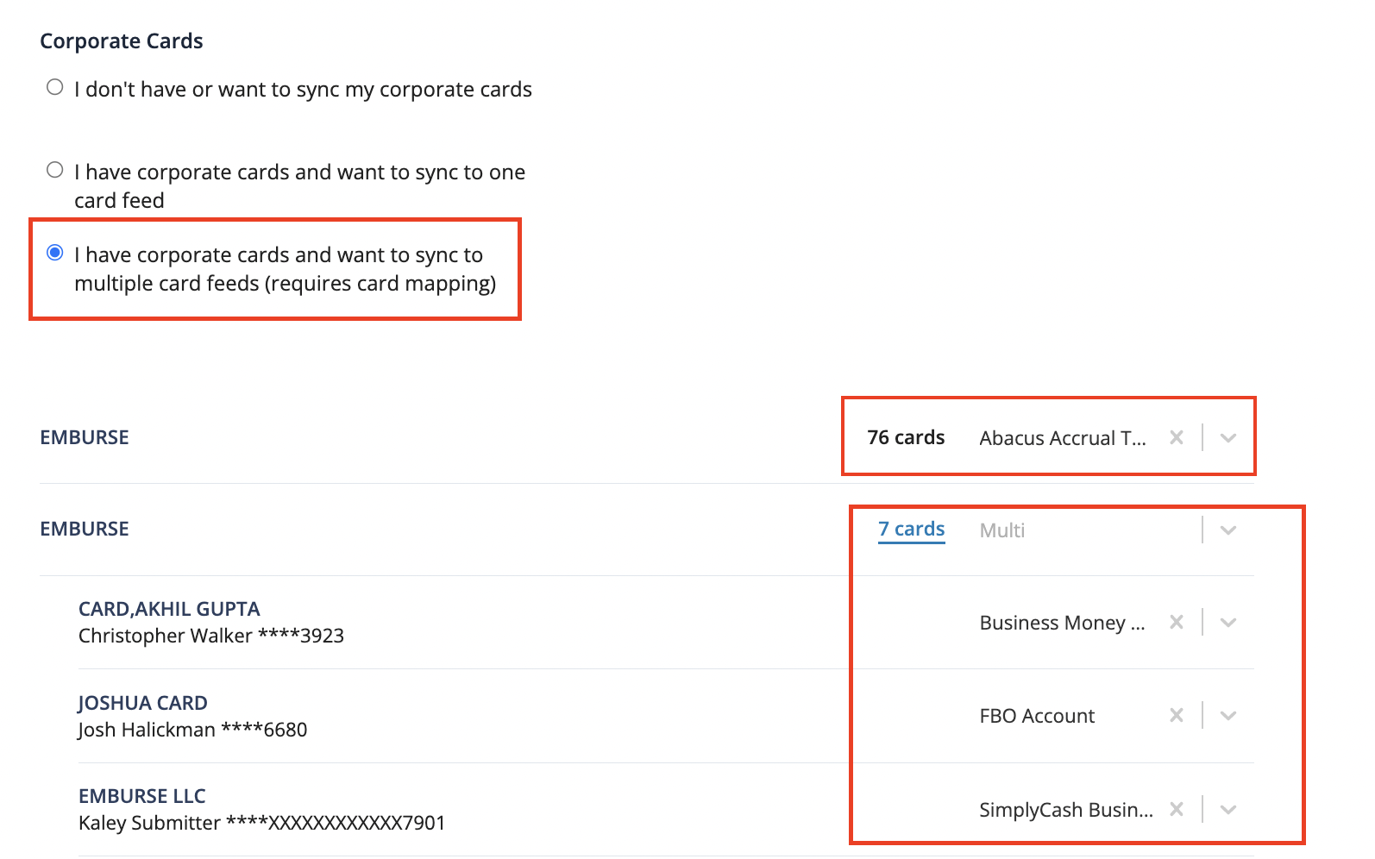Click the 76 cards label
This screenshot has width=1375, height=859.
click(x=905, y=437)
